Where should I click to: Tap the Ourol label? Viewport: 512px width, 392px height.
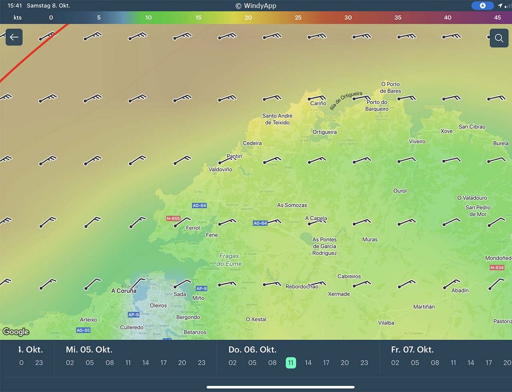coord(400,191)
